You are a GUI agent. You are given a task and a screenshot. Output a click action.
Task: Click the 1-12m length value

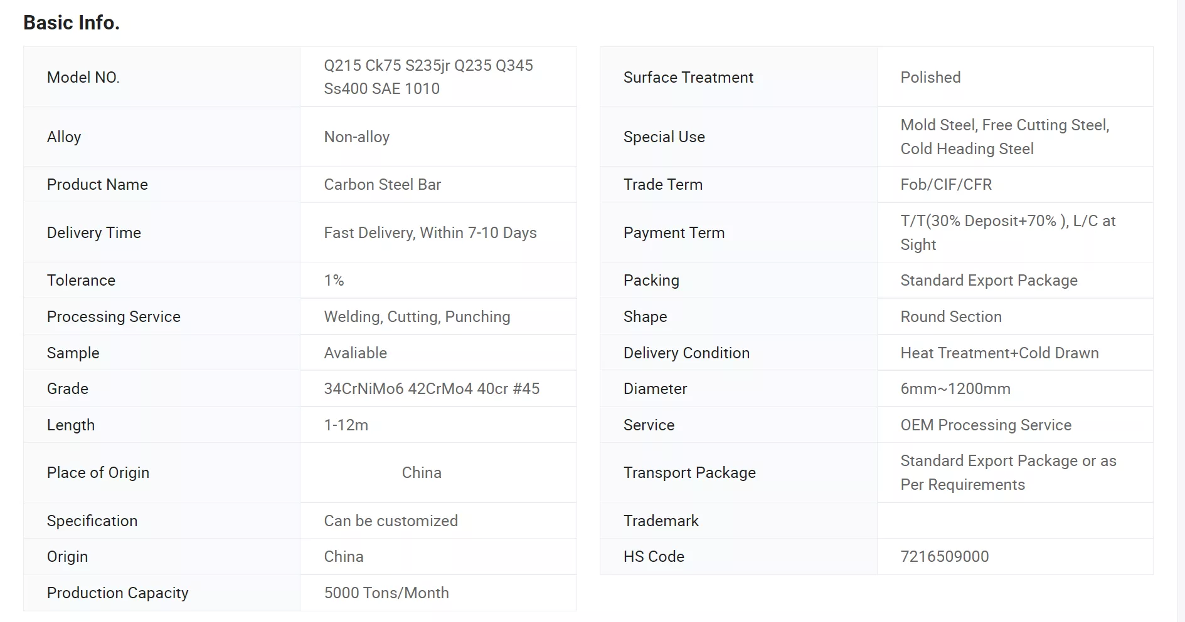point(346,425)
